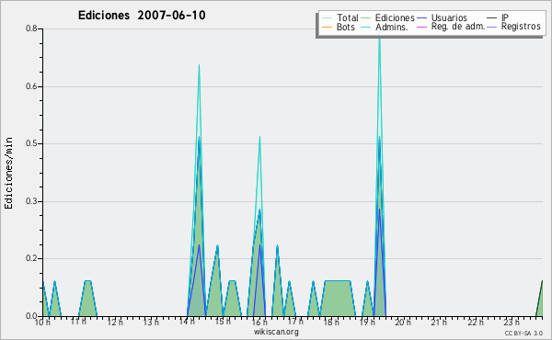Click the Registros legend label
The image size is (552, 340).
(x=521, y=27)
